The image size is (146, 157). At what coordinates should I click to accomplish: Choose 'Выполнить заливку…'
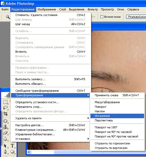tap(50, 79)
